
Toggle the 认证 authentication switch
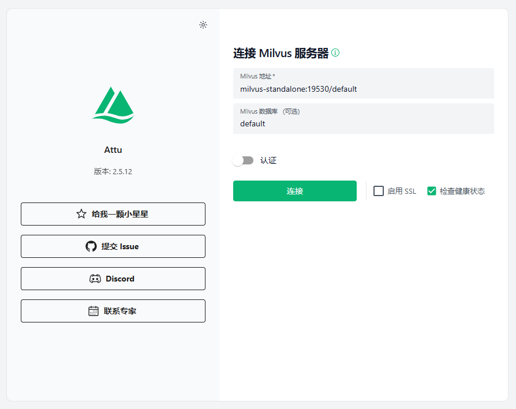coord(243,160)
